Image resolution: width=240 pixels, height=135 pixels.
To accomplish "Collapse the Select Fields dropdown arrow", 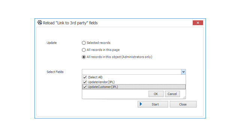I will pos(183,72).
